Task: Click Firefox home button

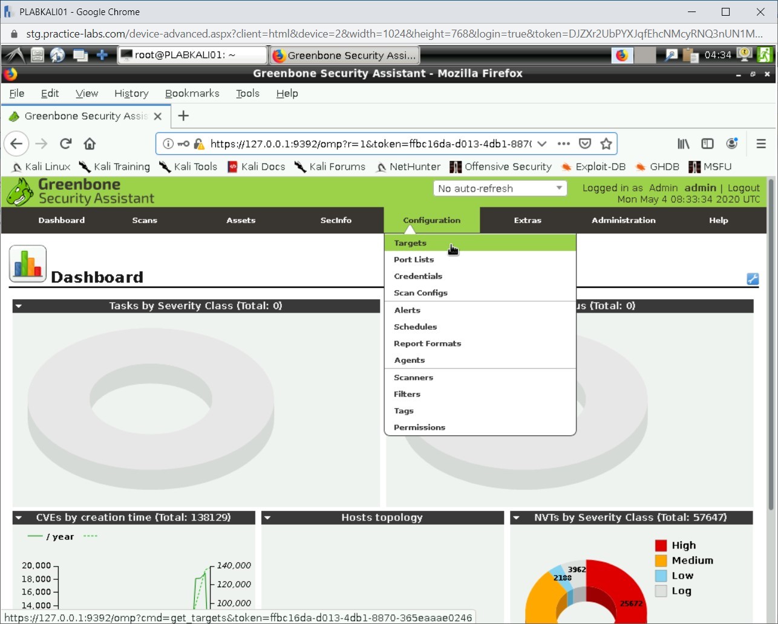Action: pos(90,144)
